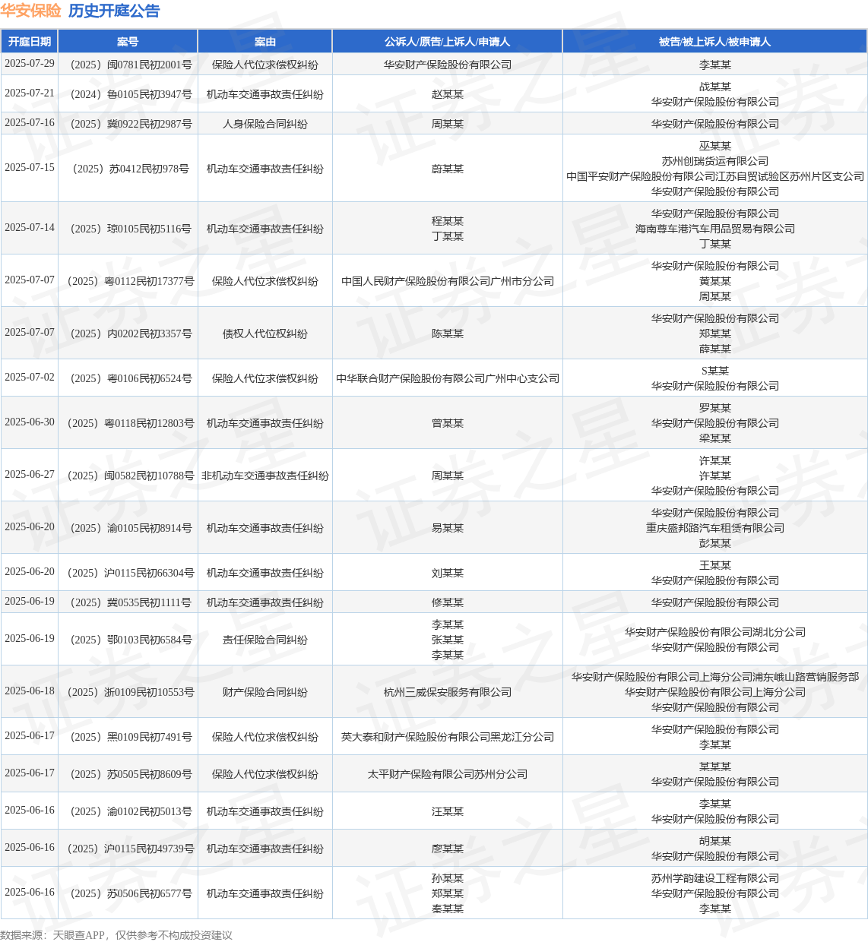The height and width of the screenshot is (942, 868).
Task: Click the 华安保险 title link
Action: coord(30,11)
